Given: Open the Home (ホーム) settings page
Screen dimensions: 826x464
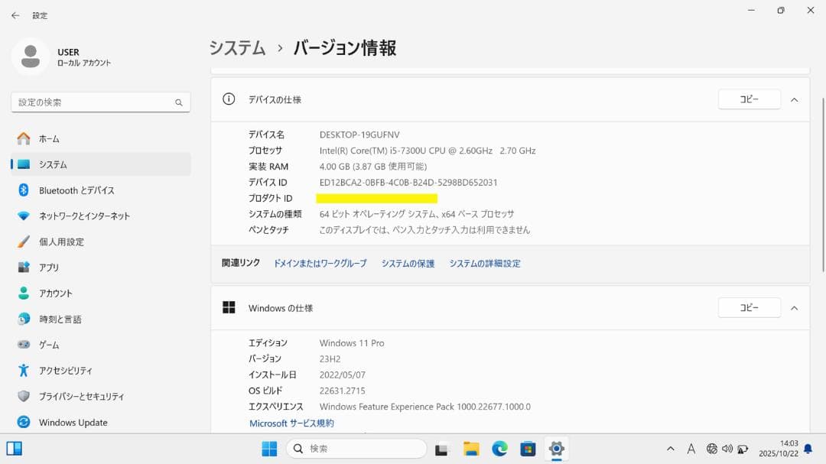Looking at the screenshot, I should [101, 138].
